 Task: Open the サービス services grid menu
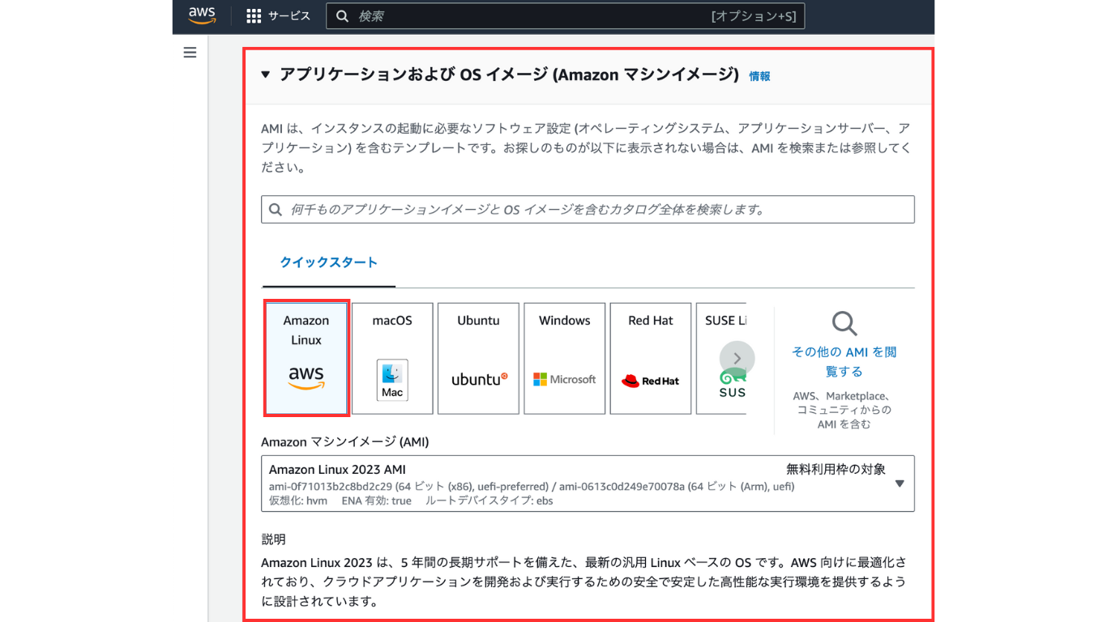(x=278, y=16)
